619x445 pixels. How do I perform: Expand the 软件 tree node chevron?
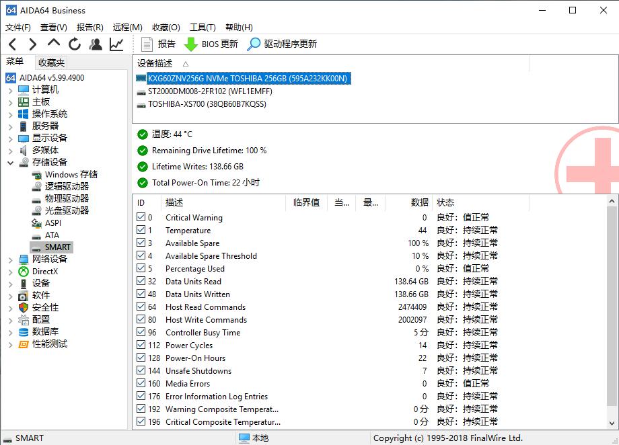tap(11, 296)
